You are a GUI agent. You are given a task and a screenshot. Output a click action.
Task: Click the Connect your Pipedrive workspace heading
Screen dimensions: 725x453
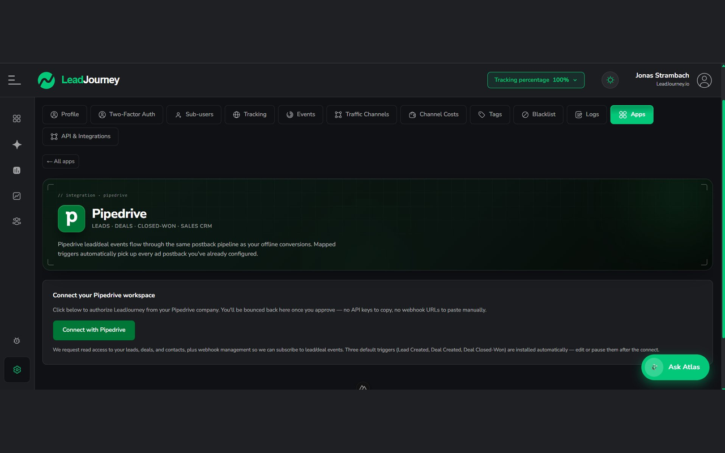tap(104, 295)
